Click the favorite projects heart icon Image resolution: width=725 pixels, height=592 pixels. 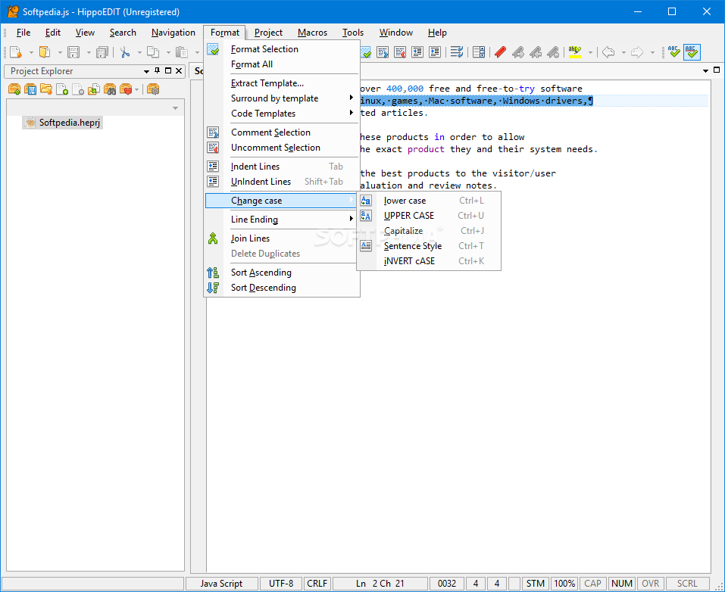pos(125,89)
